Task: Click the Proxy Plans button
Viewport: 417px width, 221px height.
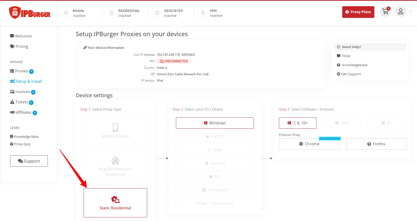Action: click(x=358, y=12)
